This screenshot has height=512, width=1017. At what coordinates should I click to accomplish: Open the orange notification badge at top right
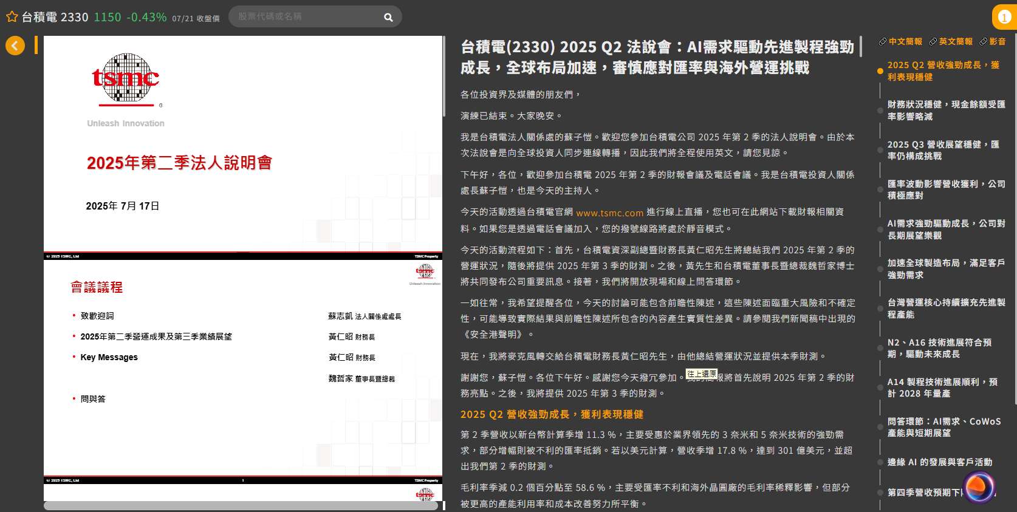coord(1004,17)
